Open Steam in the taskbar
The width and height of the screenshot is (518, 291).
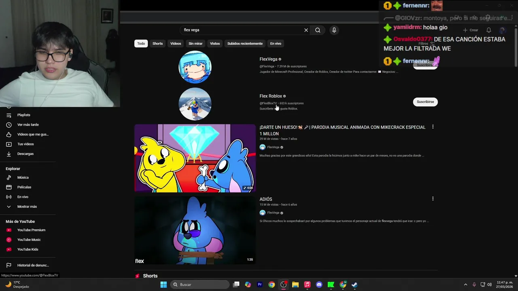[x=355, y=285]
